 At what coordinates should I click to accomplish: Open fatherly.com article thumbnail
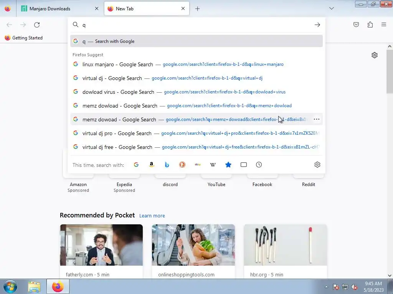(x=101, y=245)
